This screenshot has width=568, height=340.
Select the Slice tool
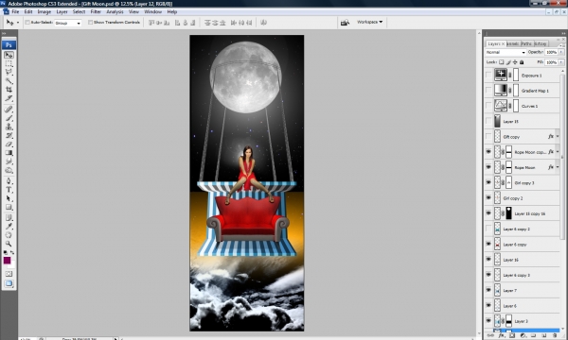[x=9, y=98]
